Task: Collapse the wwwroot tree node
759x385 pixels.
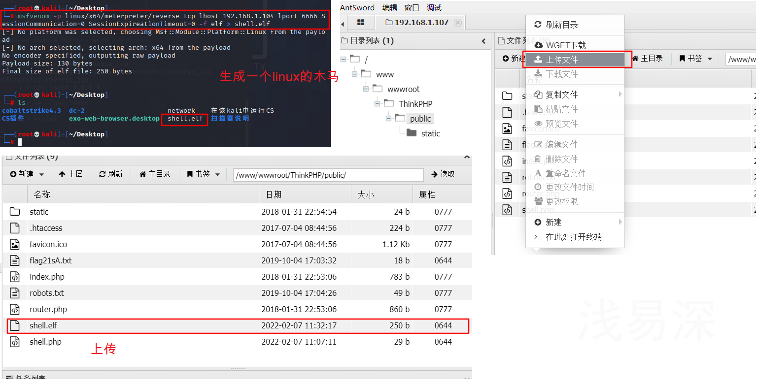Action: coord(366,89)
